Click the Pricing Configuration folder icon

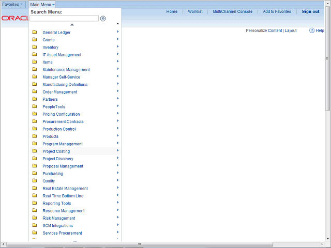pos(35,114)
